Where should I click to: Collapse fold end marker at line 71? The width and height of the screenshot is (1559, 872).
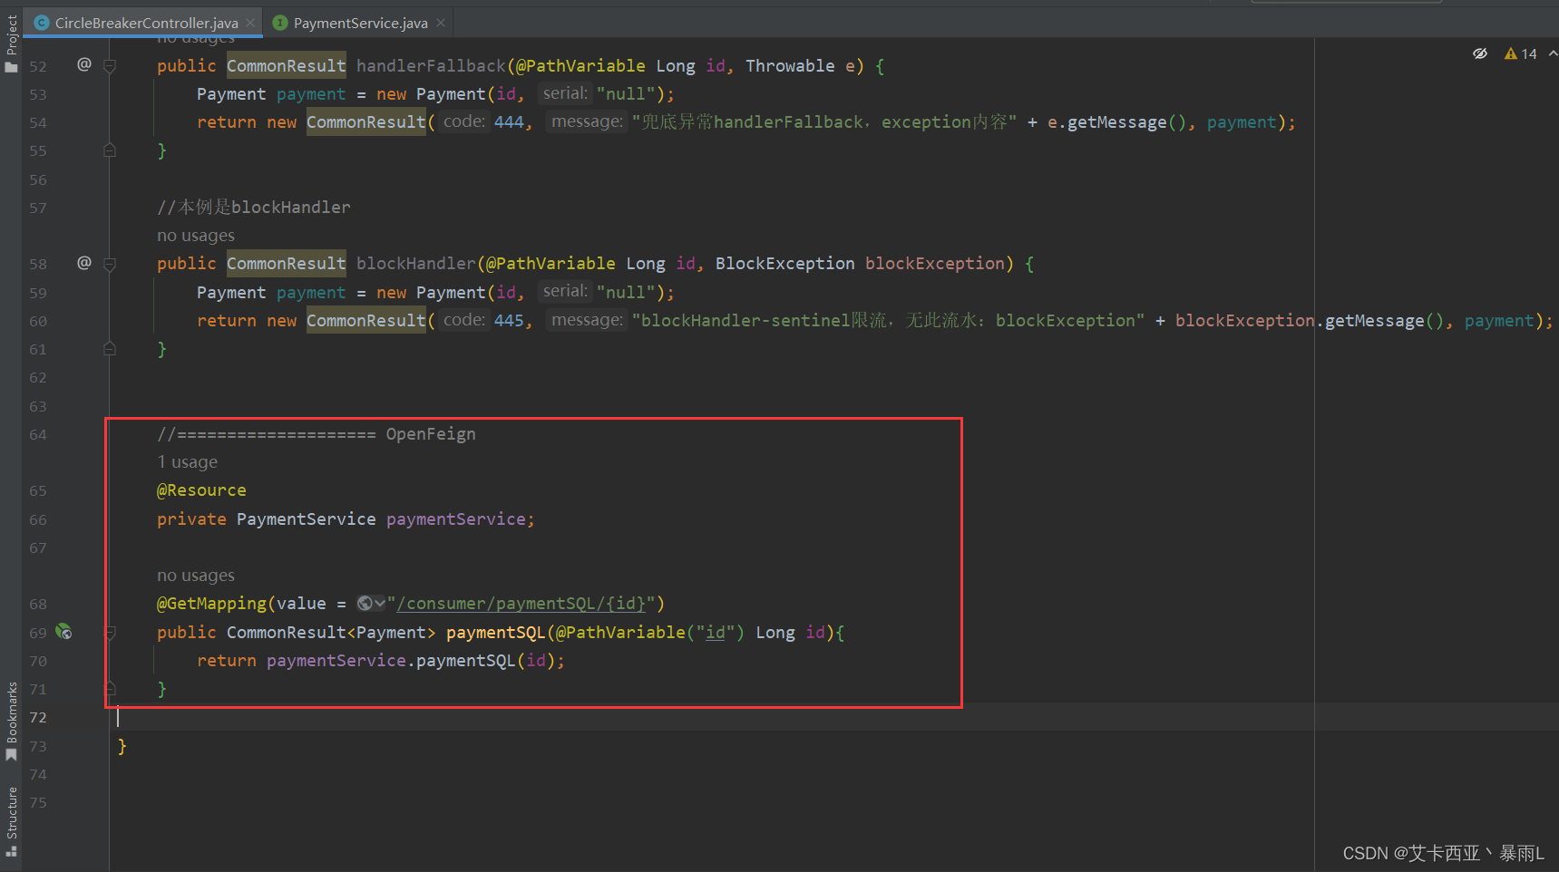click(x=110, y=689)
